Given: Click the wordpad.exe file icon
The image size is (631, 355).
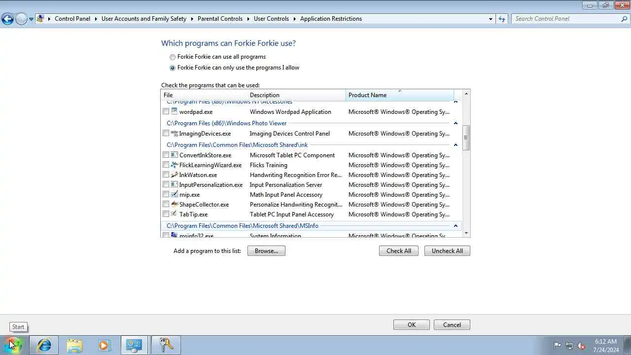Looking at the screenshot, I should (x=174, y=111).
